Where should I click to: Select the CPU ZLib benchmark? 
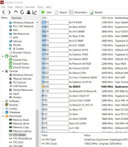[18, 142]
